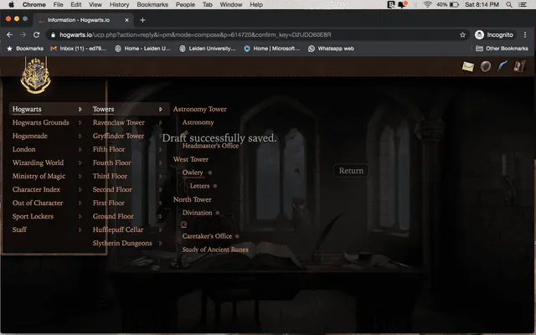Image resolution: width=536 pixels, height=335 pixels.
Task: Open the Study of Ancient Runes link
Action: (215, 250)
